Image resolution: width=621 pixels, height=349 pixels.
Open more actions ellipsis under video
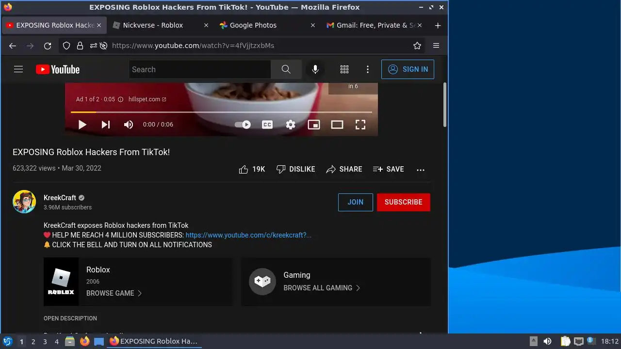421,170
